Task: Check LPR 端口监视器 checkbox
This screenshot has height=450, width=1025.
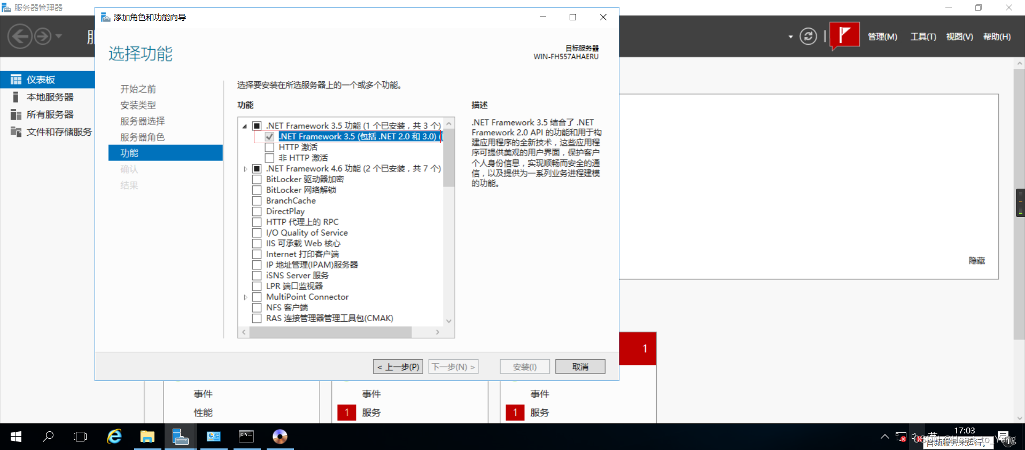Action: pyautogui.click(x=257, y=286)
